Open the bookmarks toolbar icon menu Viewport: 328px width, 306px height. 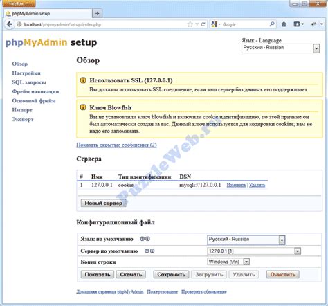[x=298, y=24]
